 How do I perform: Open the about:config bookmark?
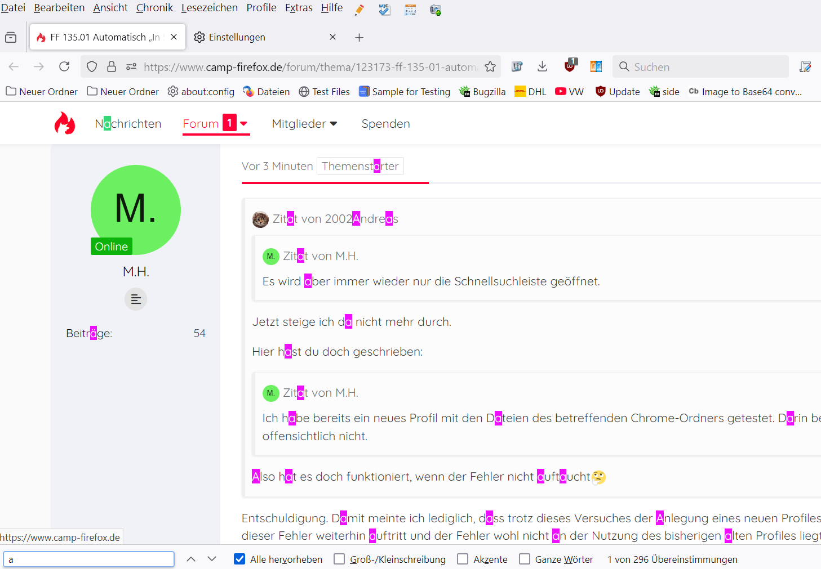tap(201, 91)
